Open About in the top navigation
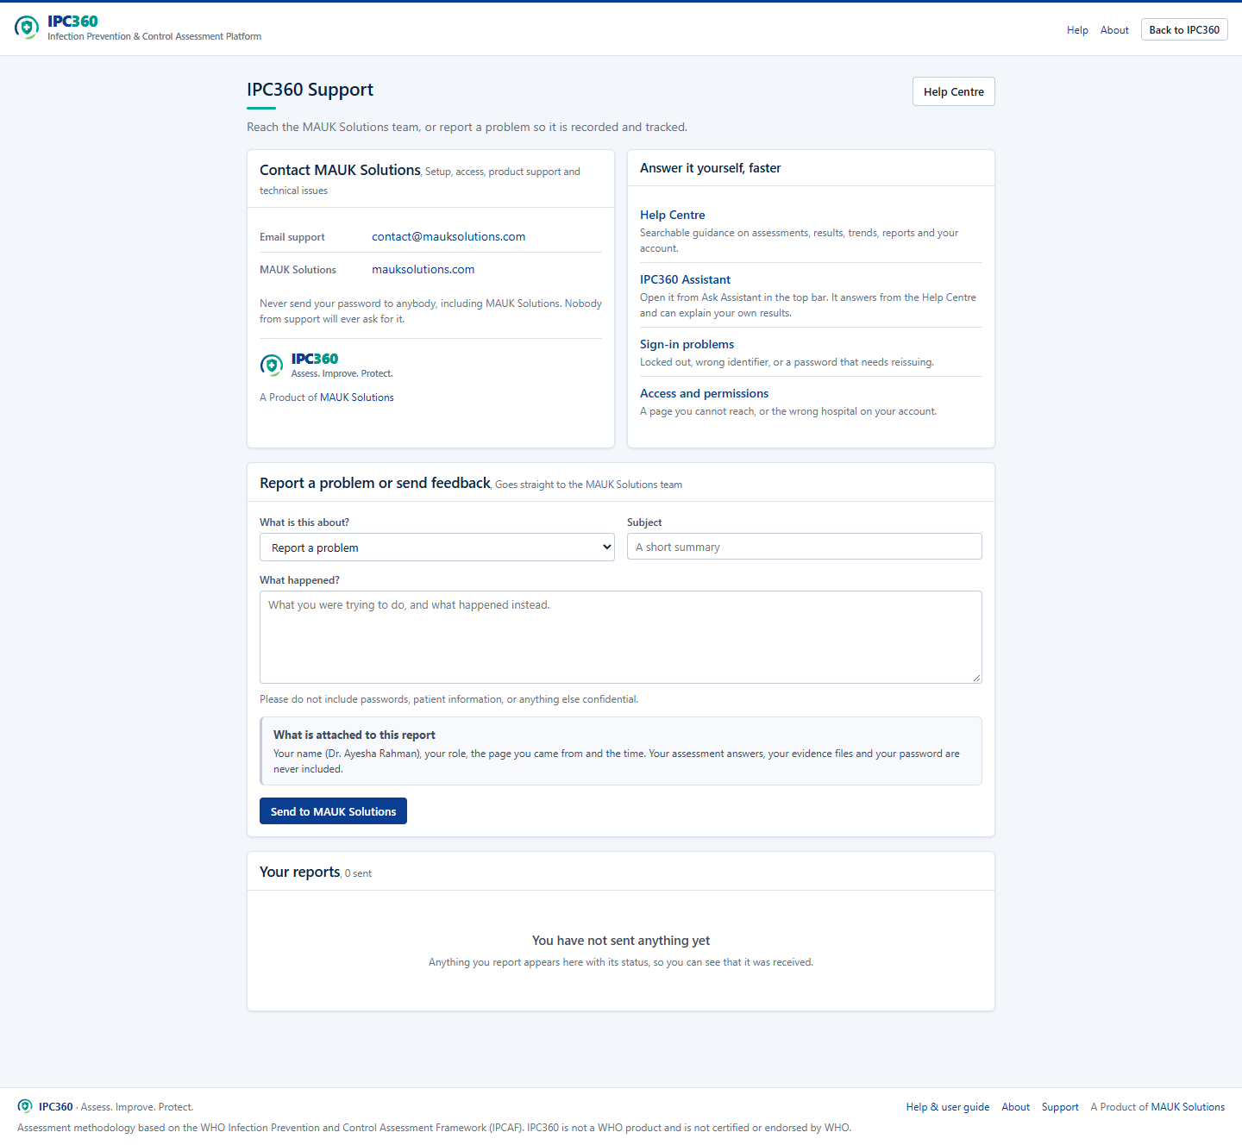Image resolution: width=1242 pixels, height=1145 pixels. [x=1114, y=30]
